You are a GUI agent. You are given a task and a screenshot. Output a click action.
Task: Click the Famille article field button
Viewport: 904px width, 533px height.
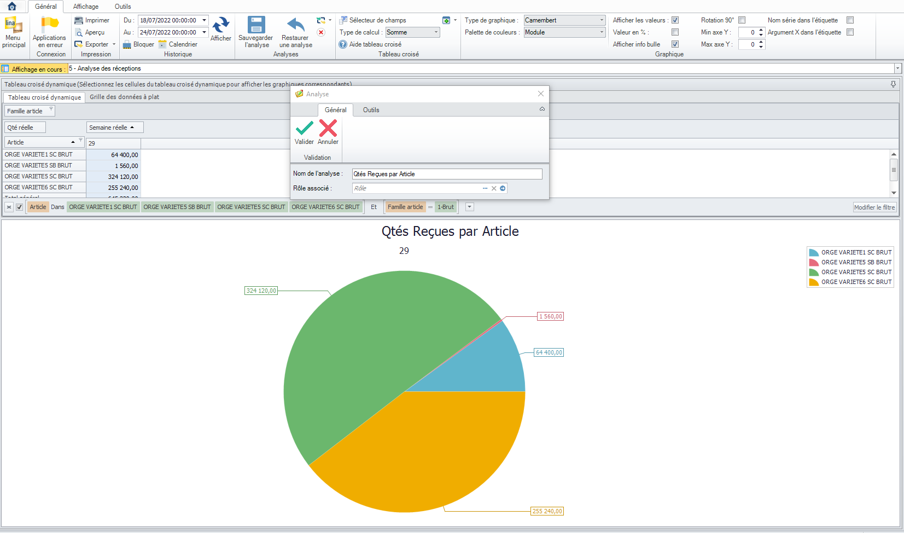tap(30, 111)
